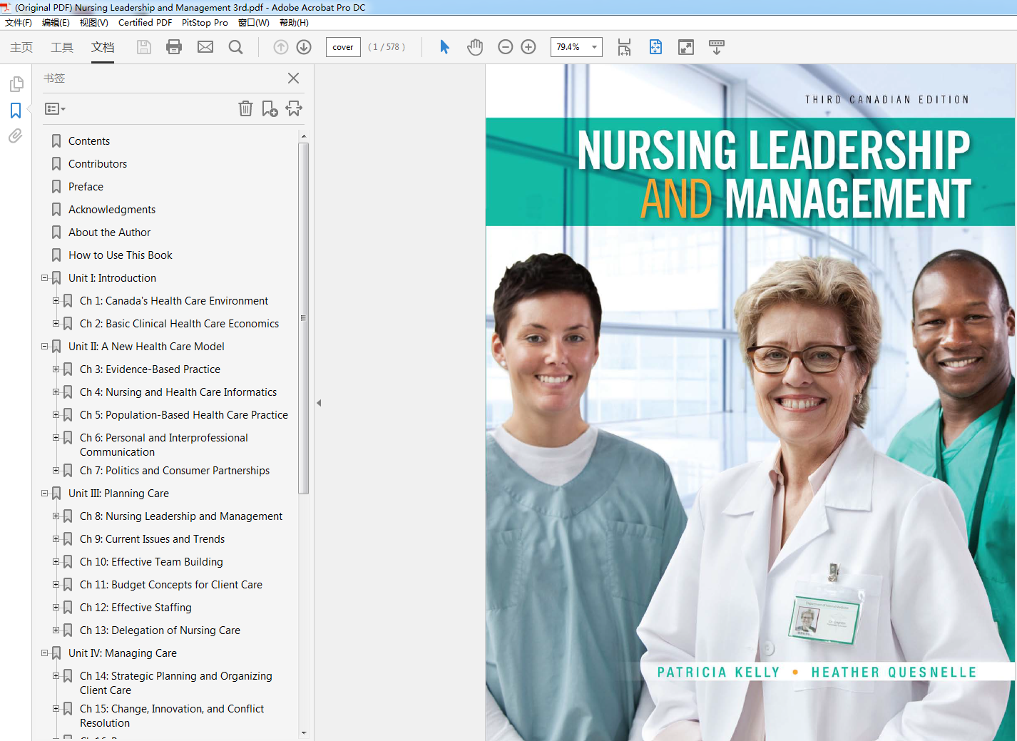Click the Read mode keyboard-arrow icon
The width and height of the screenshot is (1017, 741).
[x=717, y=47]
